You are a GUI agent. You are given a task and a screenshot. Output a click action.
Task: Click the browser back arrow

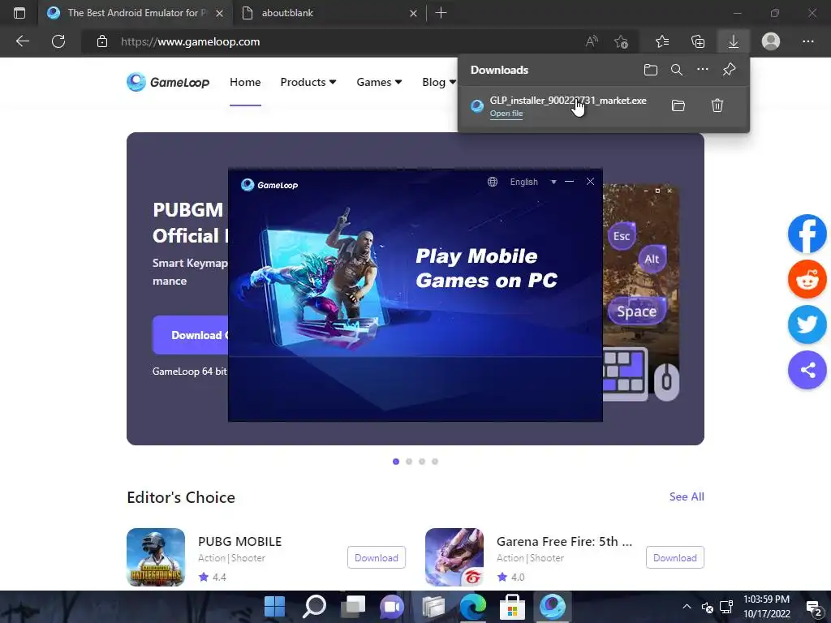tap(22, 41)
